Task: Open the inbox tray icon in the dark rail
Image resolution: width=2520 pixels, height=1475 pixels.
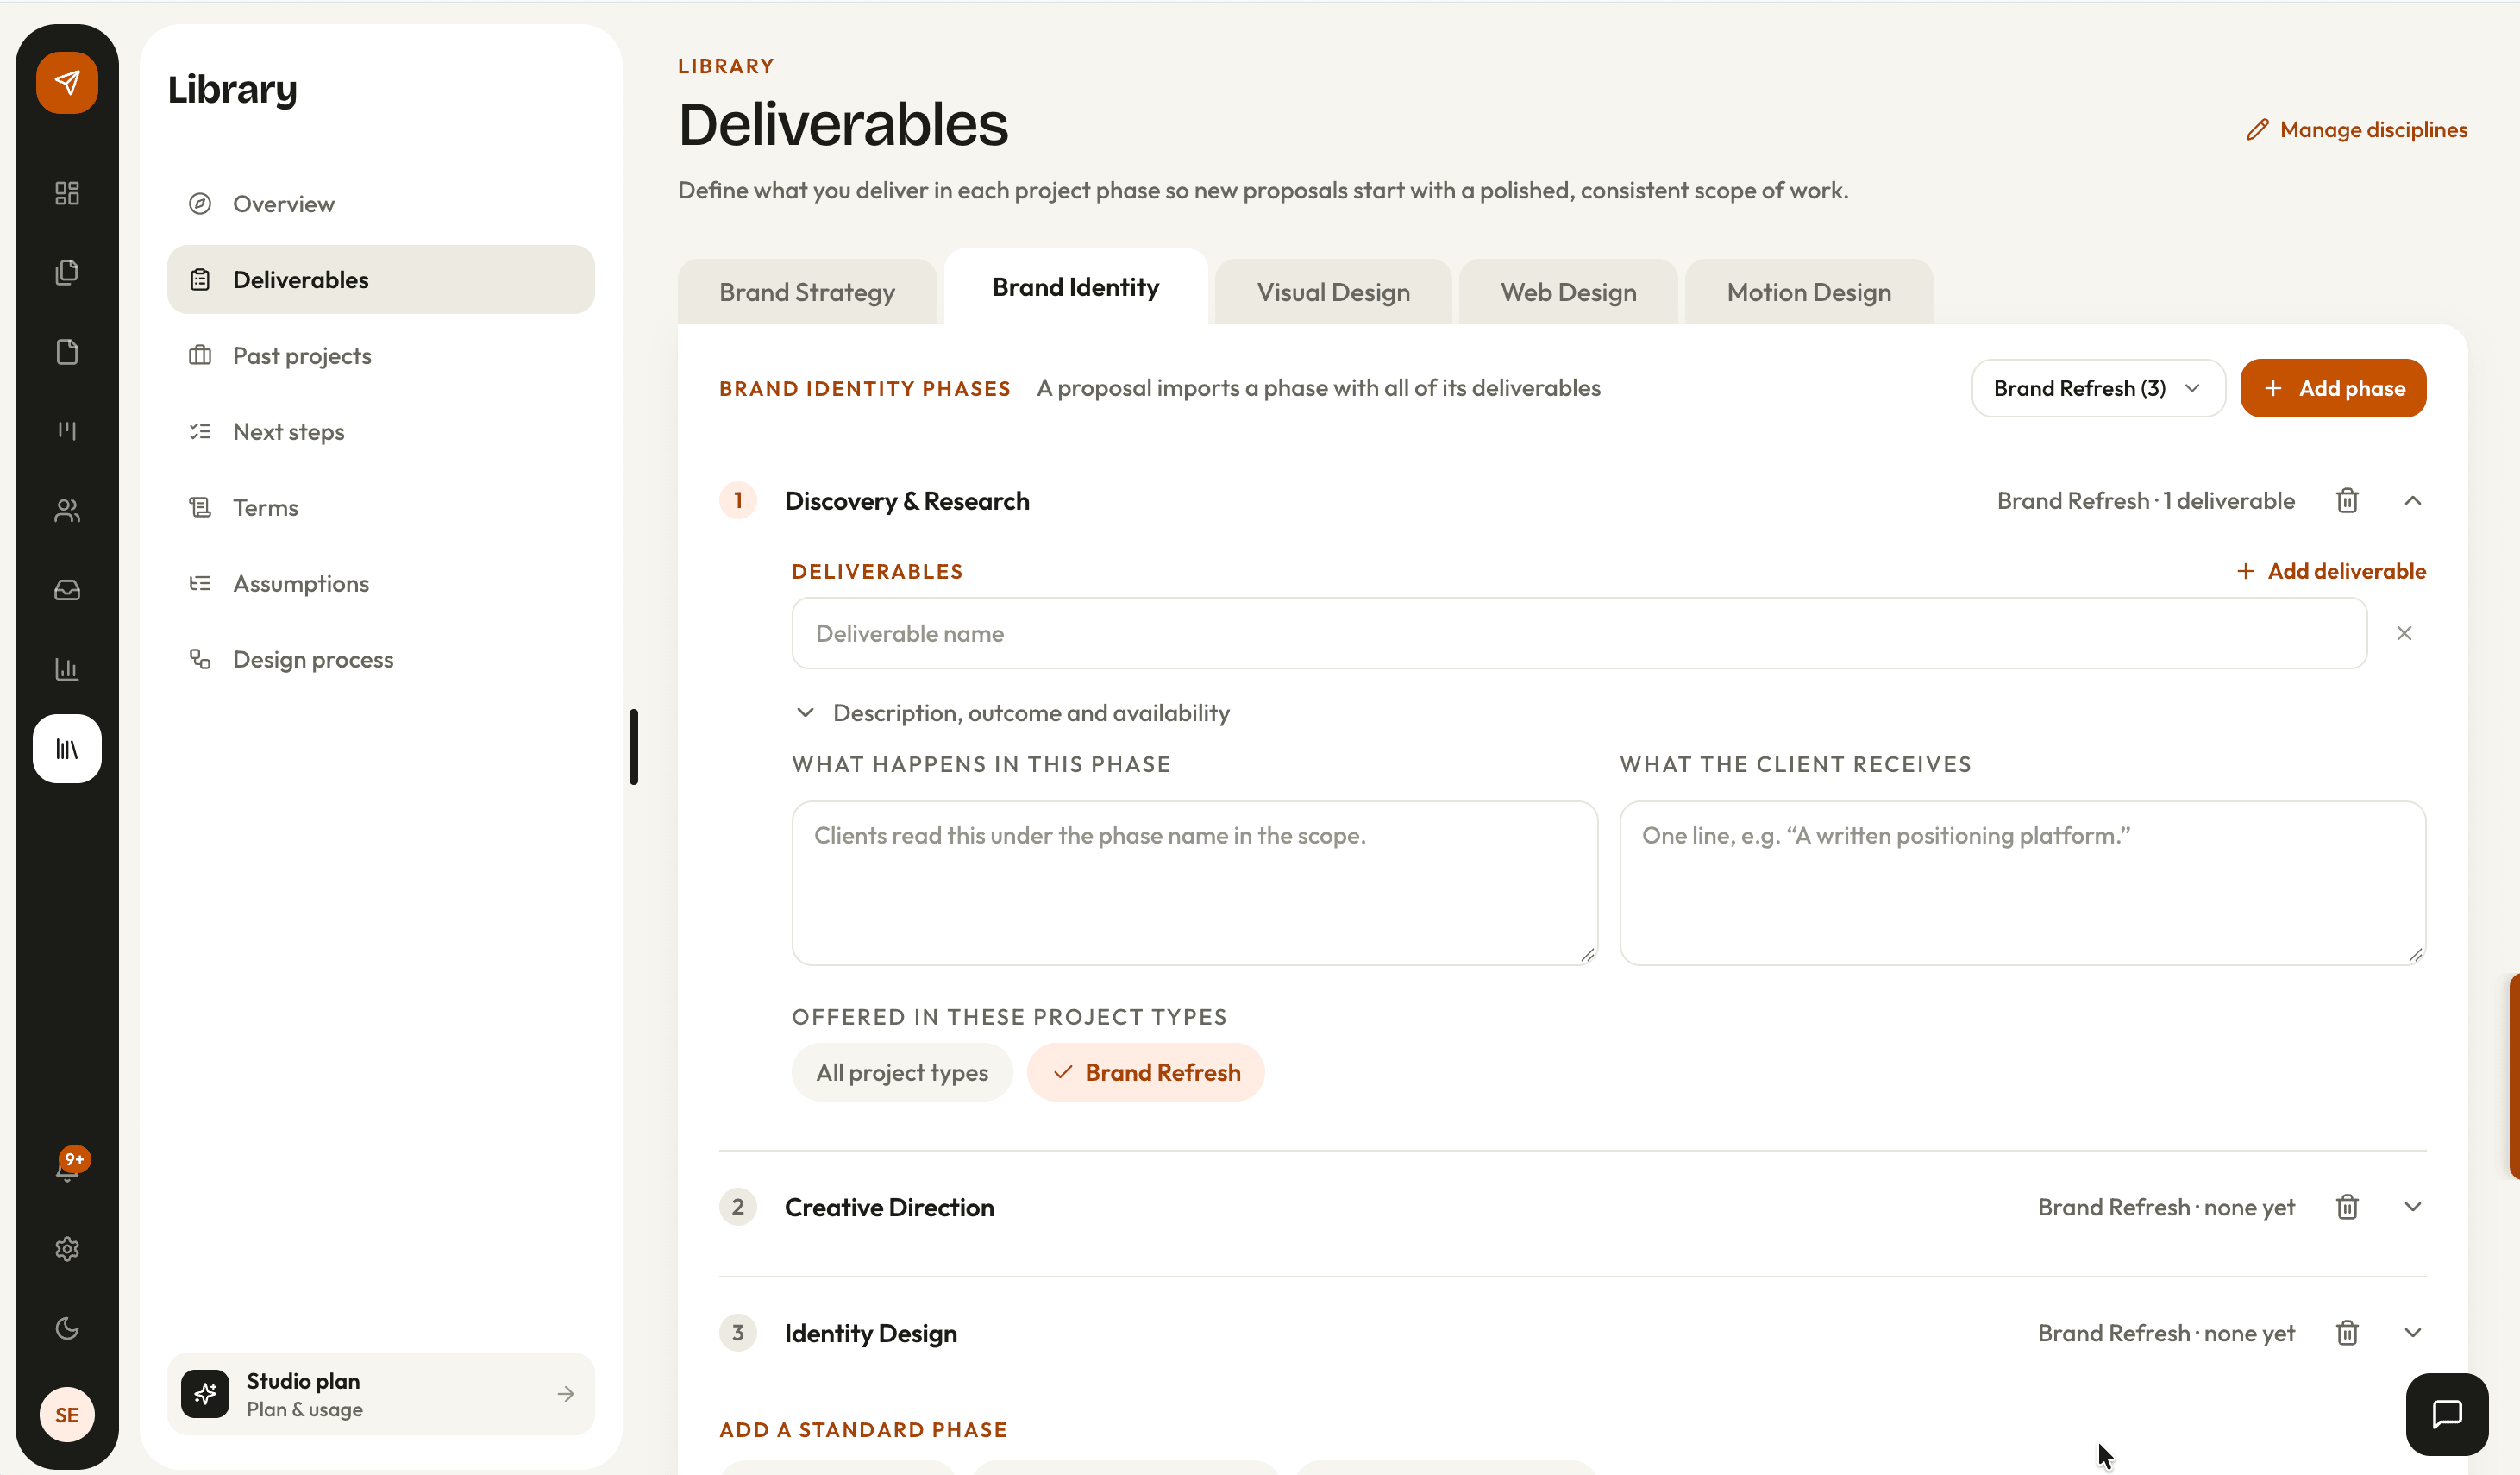Action: coord(67,590)
